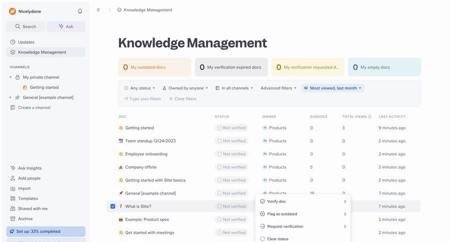Open the Any status filter dropdown
Screen dimensions: 450x242
(x=139, y=88)
